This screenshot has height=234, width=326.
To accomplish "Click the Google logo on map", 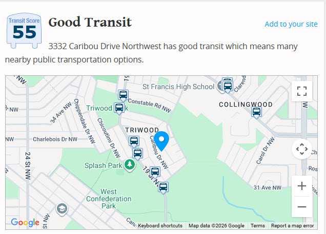I will pos(25,222).
